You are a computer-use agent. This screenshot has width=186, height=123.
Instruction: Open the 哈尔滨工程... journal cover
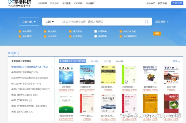tap(108, 103)
